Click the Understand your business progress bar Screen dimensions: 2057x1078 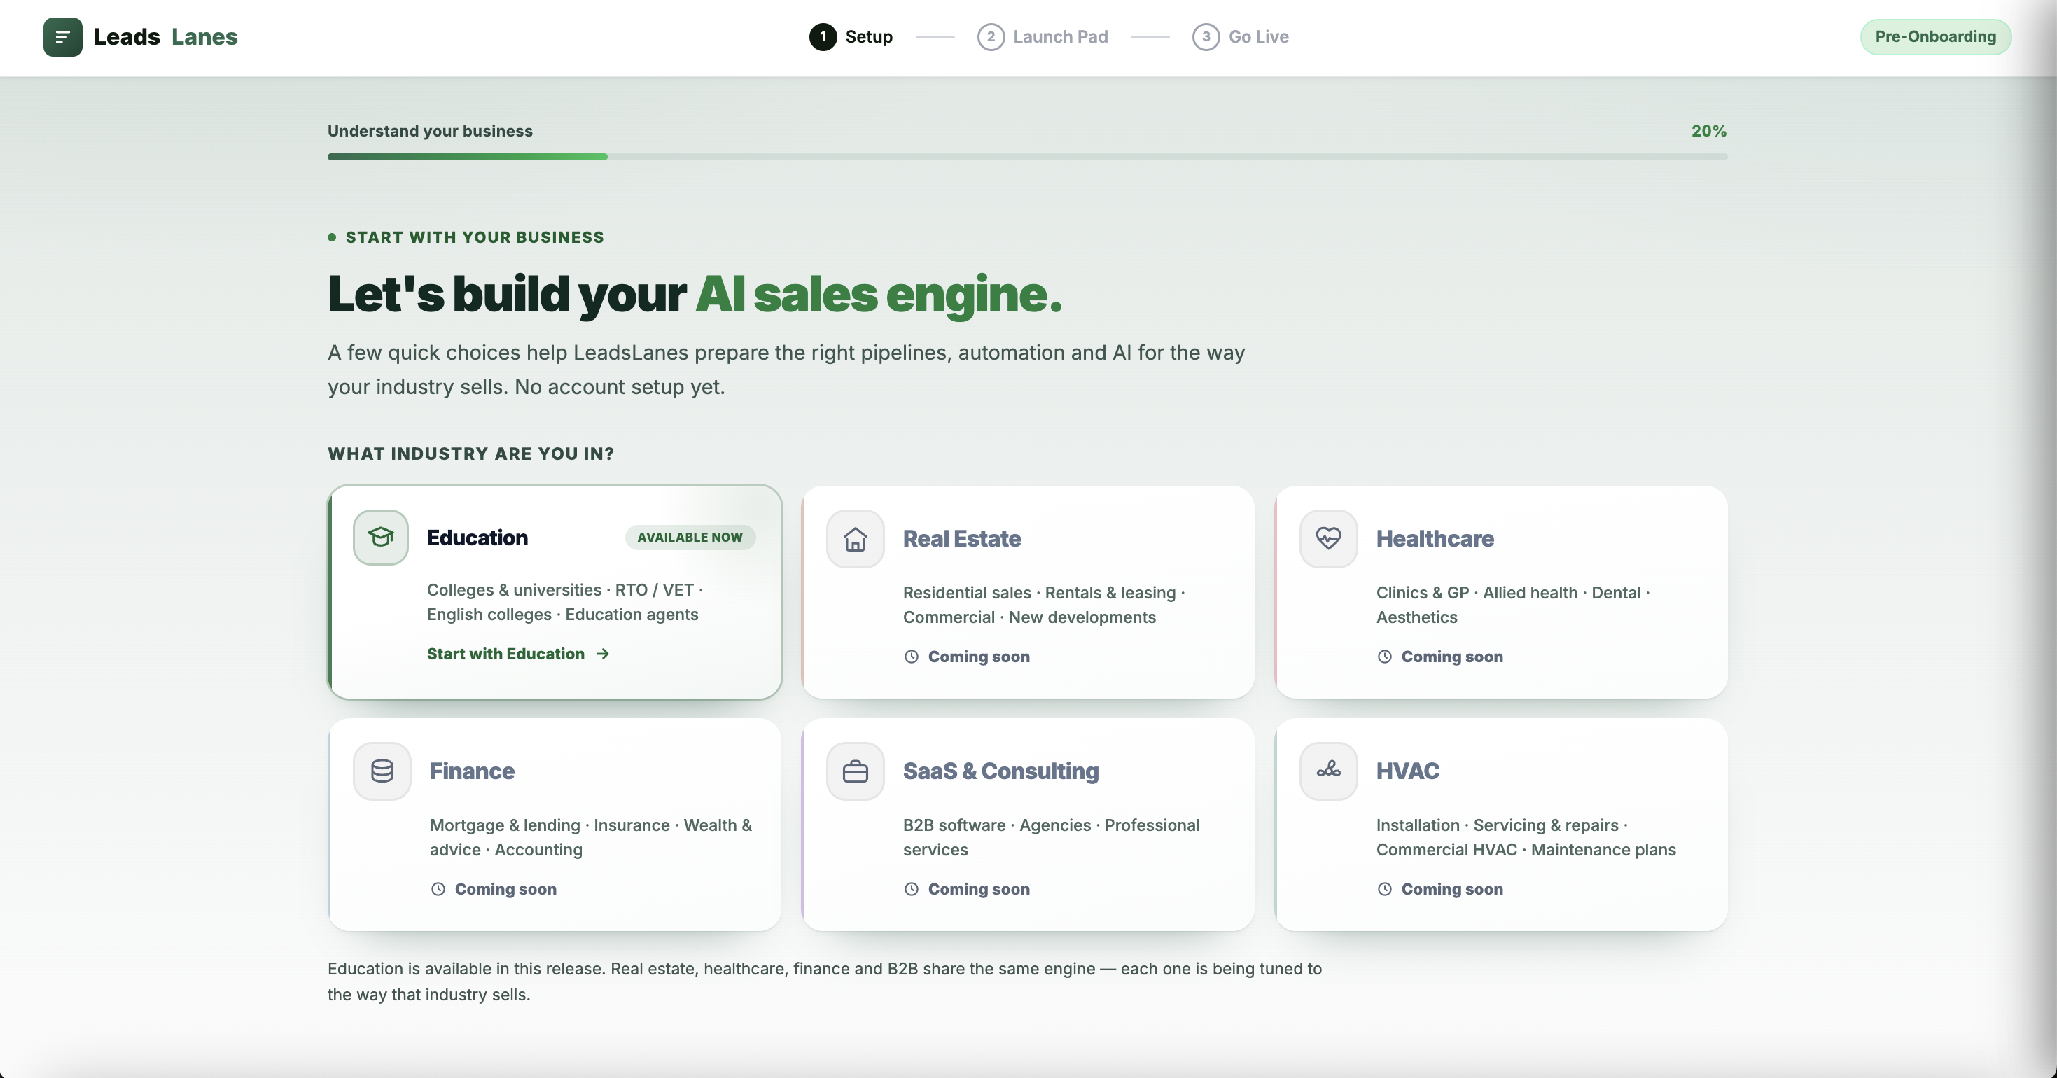pos(1027,157)
